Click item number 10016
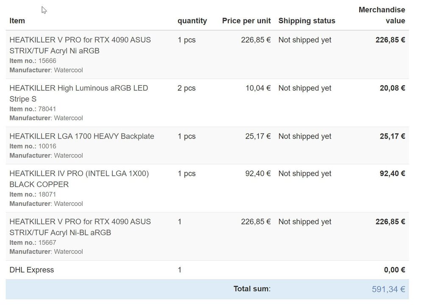This screenshot has height=305, width=421. (x=47, y=147)
